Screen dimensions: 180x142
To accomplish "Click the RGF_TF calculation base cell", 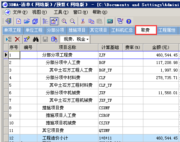I will tap(110, 70).
